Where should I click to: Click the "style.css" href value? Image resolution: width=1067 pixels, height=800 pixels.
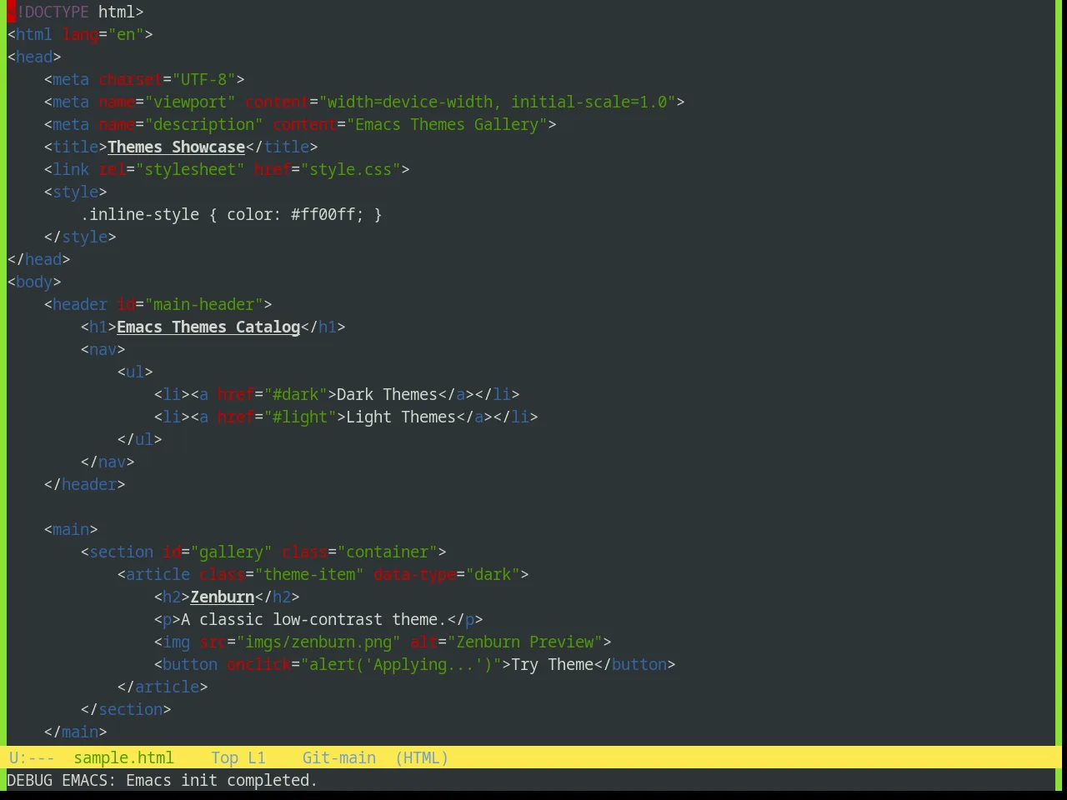coord(350,169)
